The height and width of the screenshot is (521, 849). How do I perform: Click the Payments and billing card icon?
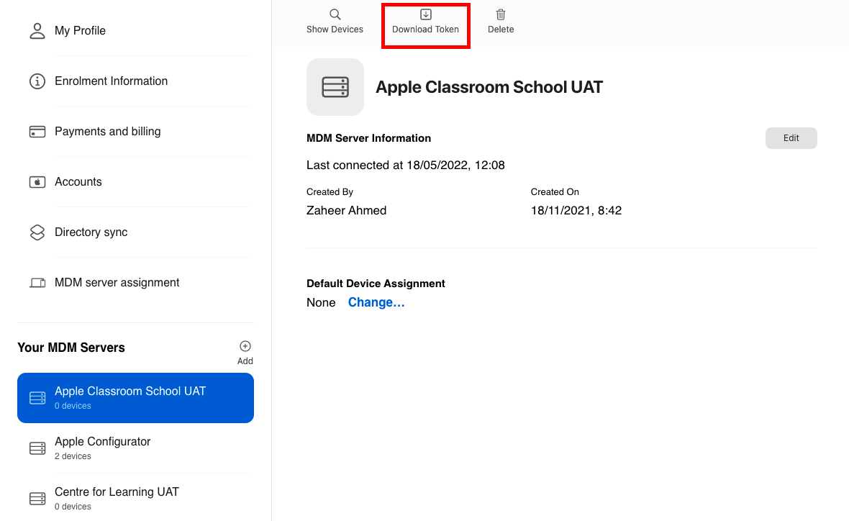(x=37, y=132)
